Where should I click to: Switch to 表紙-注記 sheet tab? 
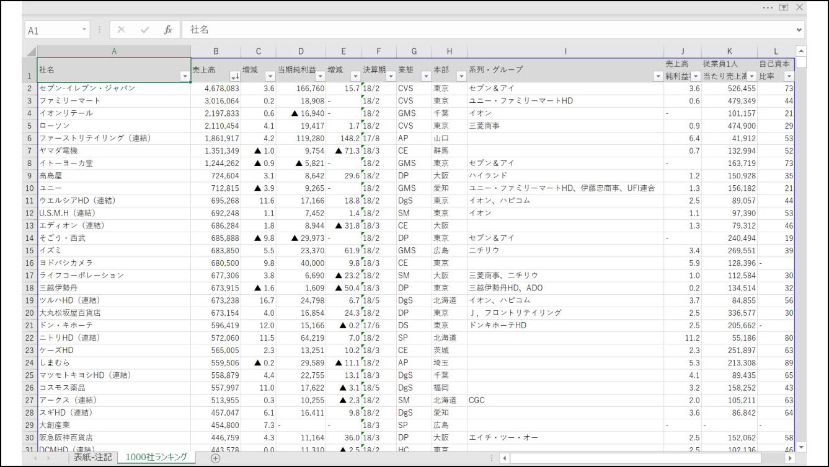(93, 457)
